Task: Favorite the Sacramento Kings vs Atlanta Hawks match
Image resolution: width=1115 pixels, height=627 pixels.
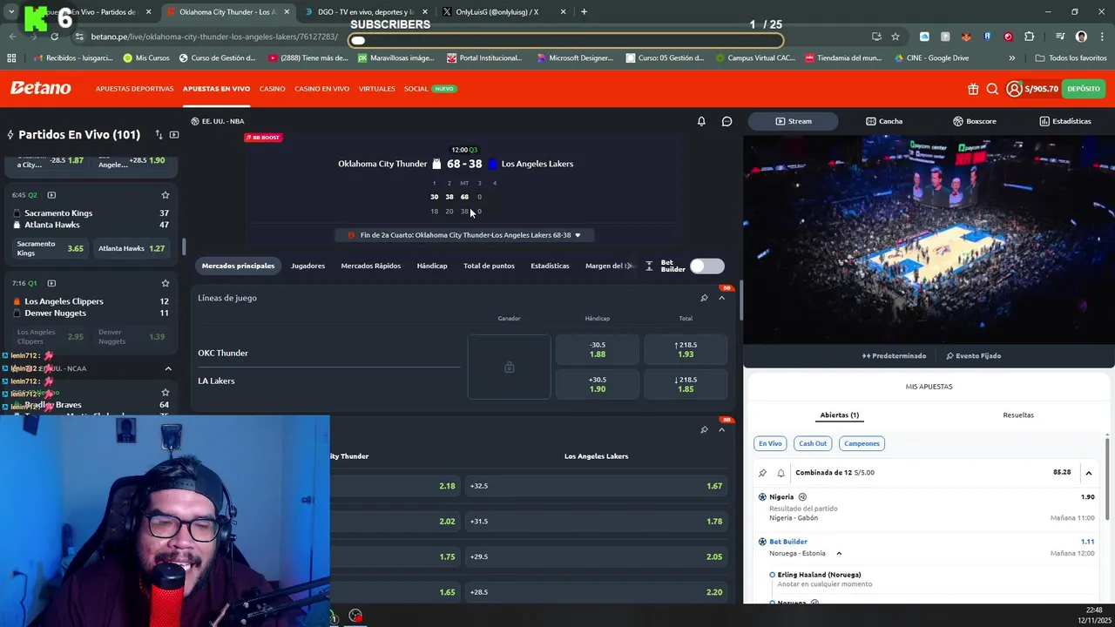Action: pyautogui.click(x=165, y=195)
